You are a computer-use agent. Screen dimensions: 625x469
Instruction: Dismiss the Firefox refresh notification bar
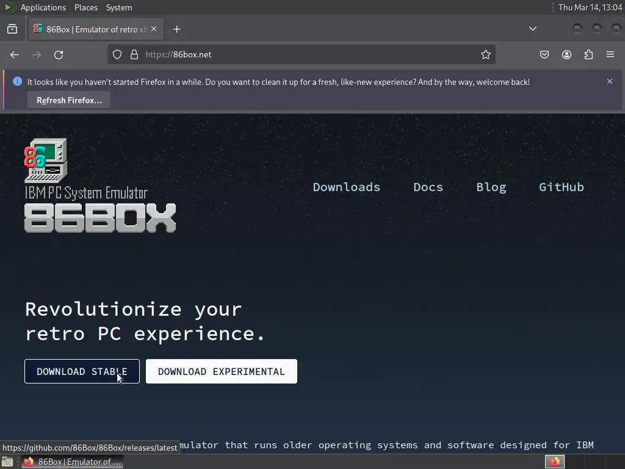pyautogui.click(x=610, y=81)
